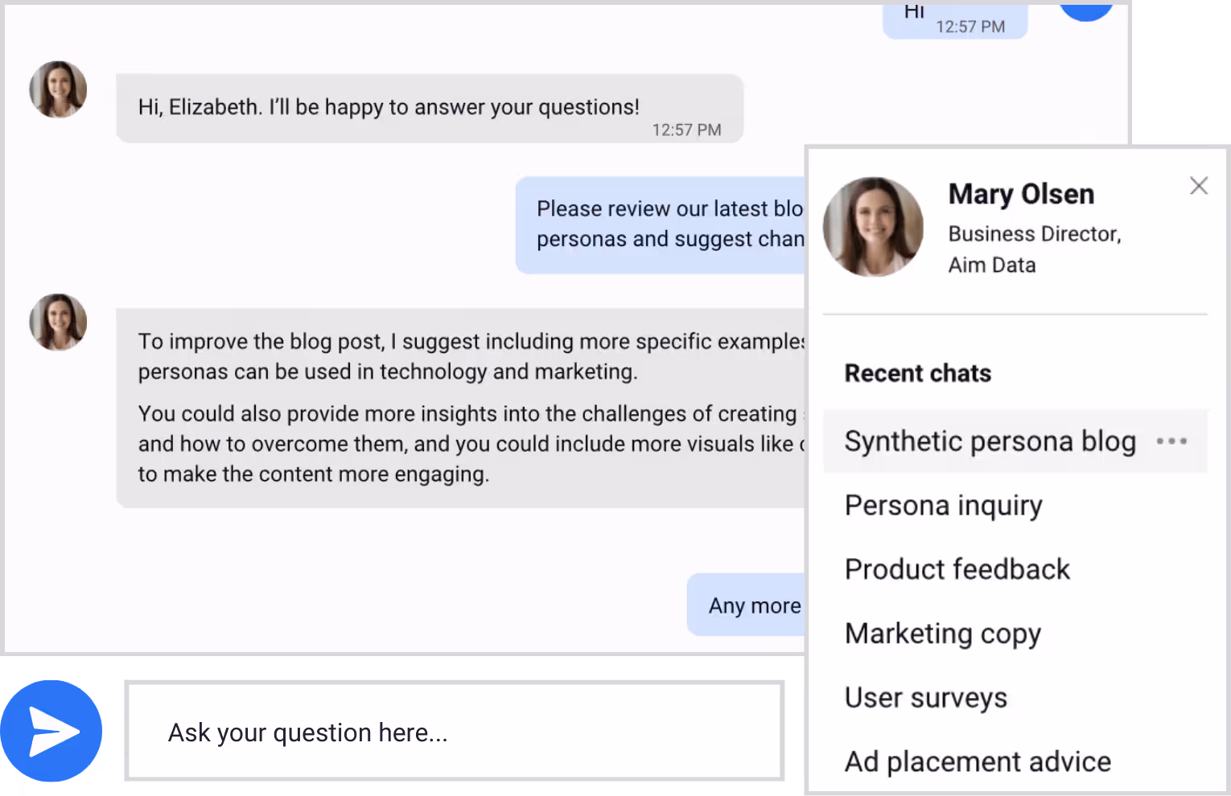The height and width of the screenshot is (796, 1231).
Task: Click the 'Recent chats' section heading
Action: pos(917,373)
